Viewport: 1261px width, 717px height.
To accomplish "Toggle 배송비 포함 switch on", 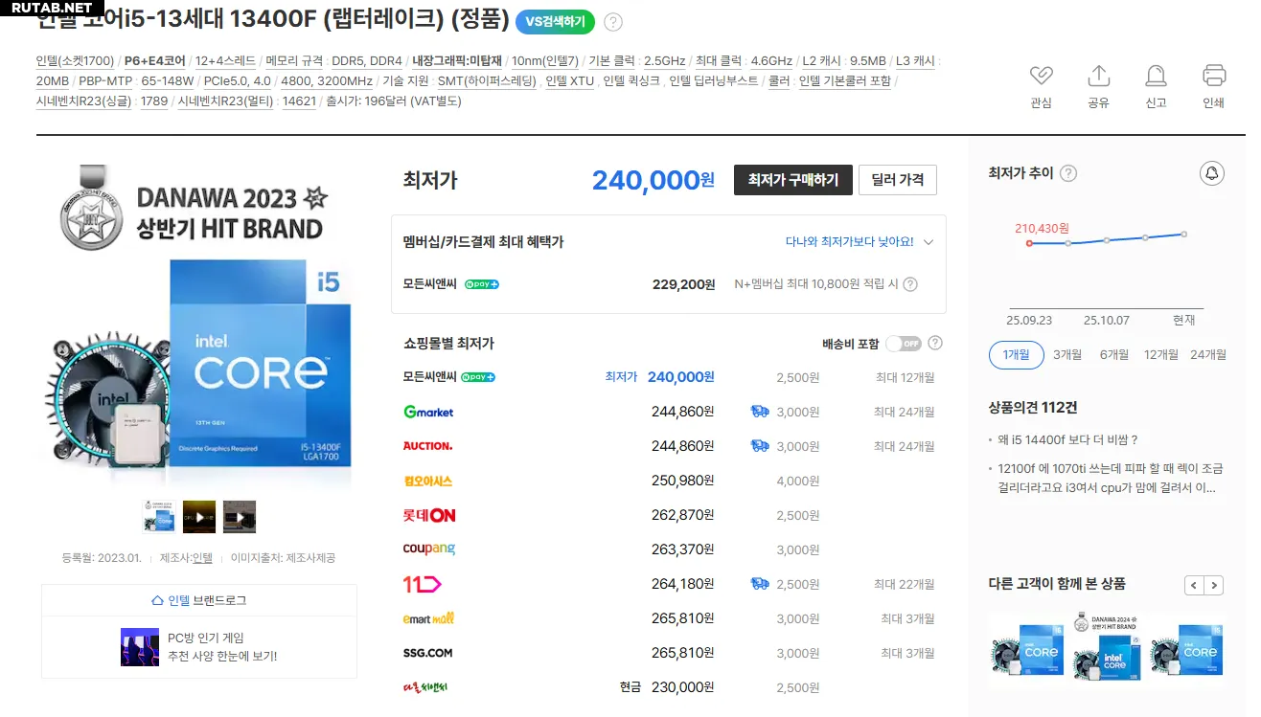I will (903, 344).
